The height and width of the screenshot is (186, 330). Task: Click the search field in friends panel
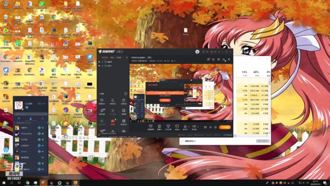[31, 114]
